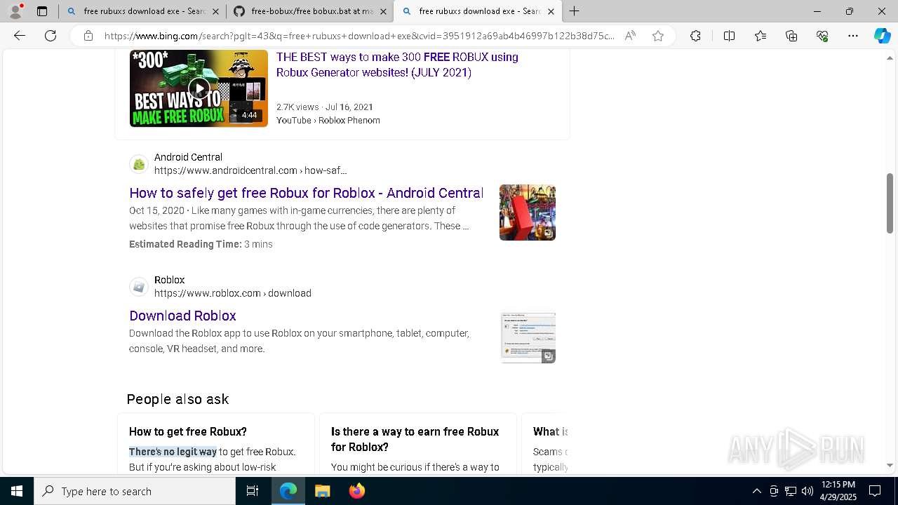Play the BEST WAYS TO MAKE FREE ROBUX video
This screenshot has width=898, height=505.
(199, 88)
